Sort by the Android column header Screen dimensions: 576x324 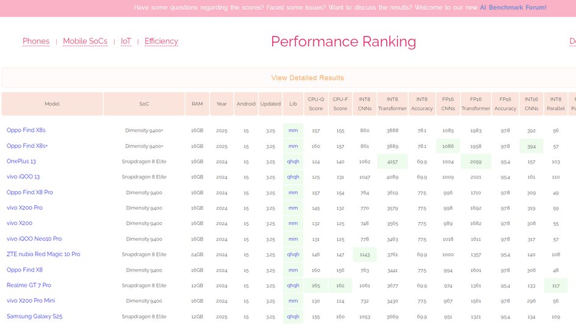coord(246,104)
